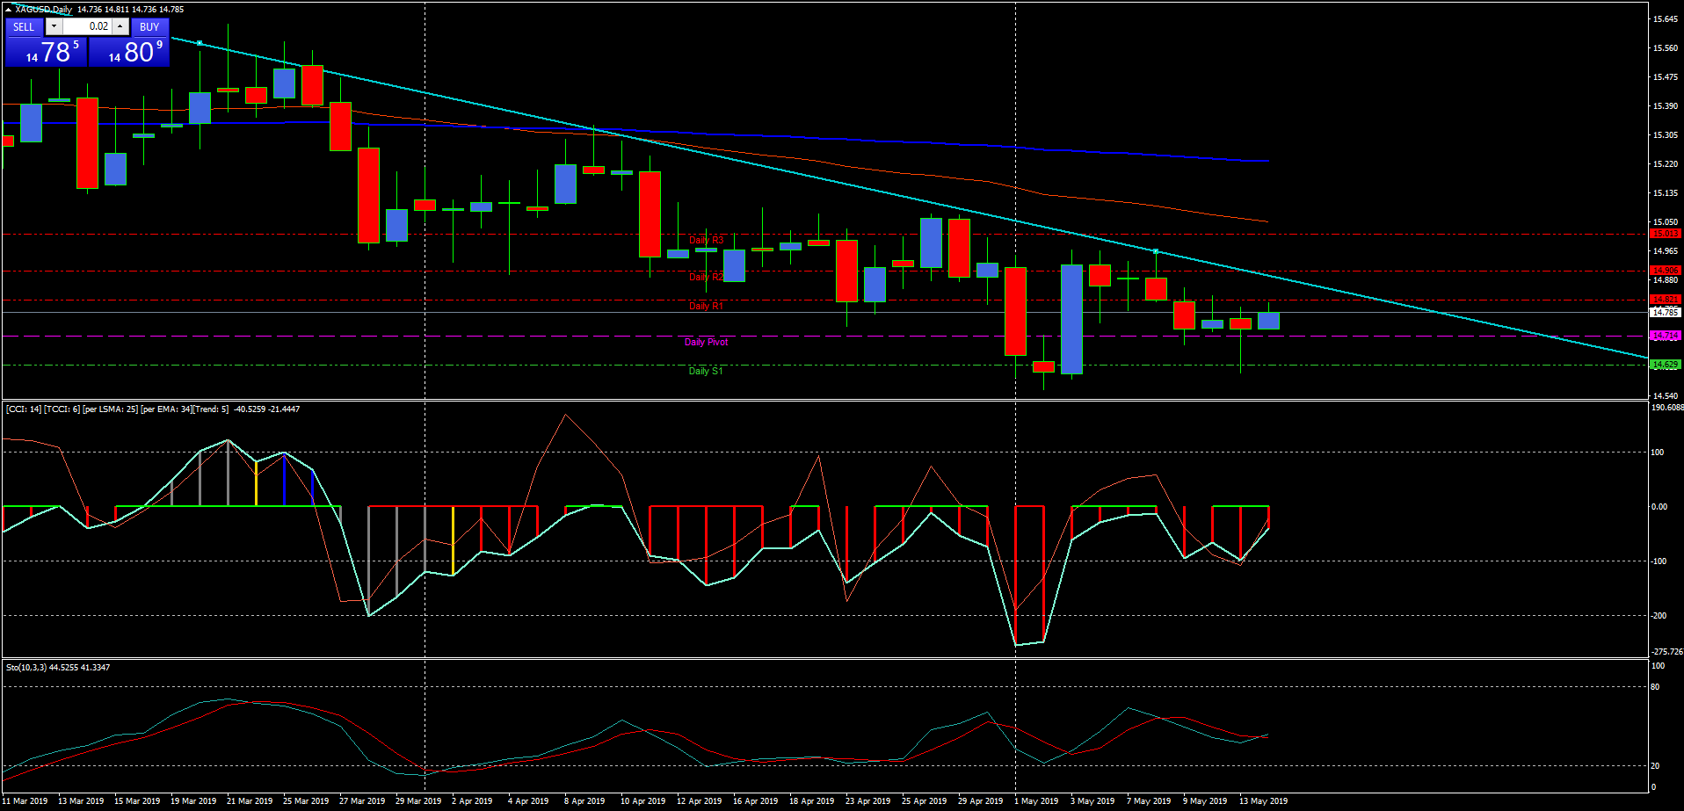Click the green 14.629 support price tag
This screenshot has width=1684, height=811.
pyautogui.click(x=1665, y=365)
